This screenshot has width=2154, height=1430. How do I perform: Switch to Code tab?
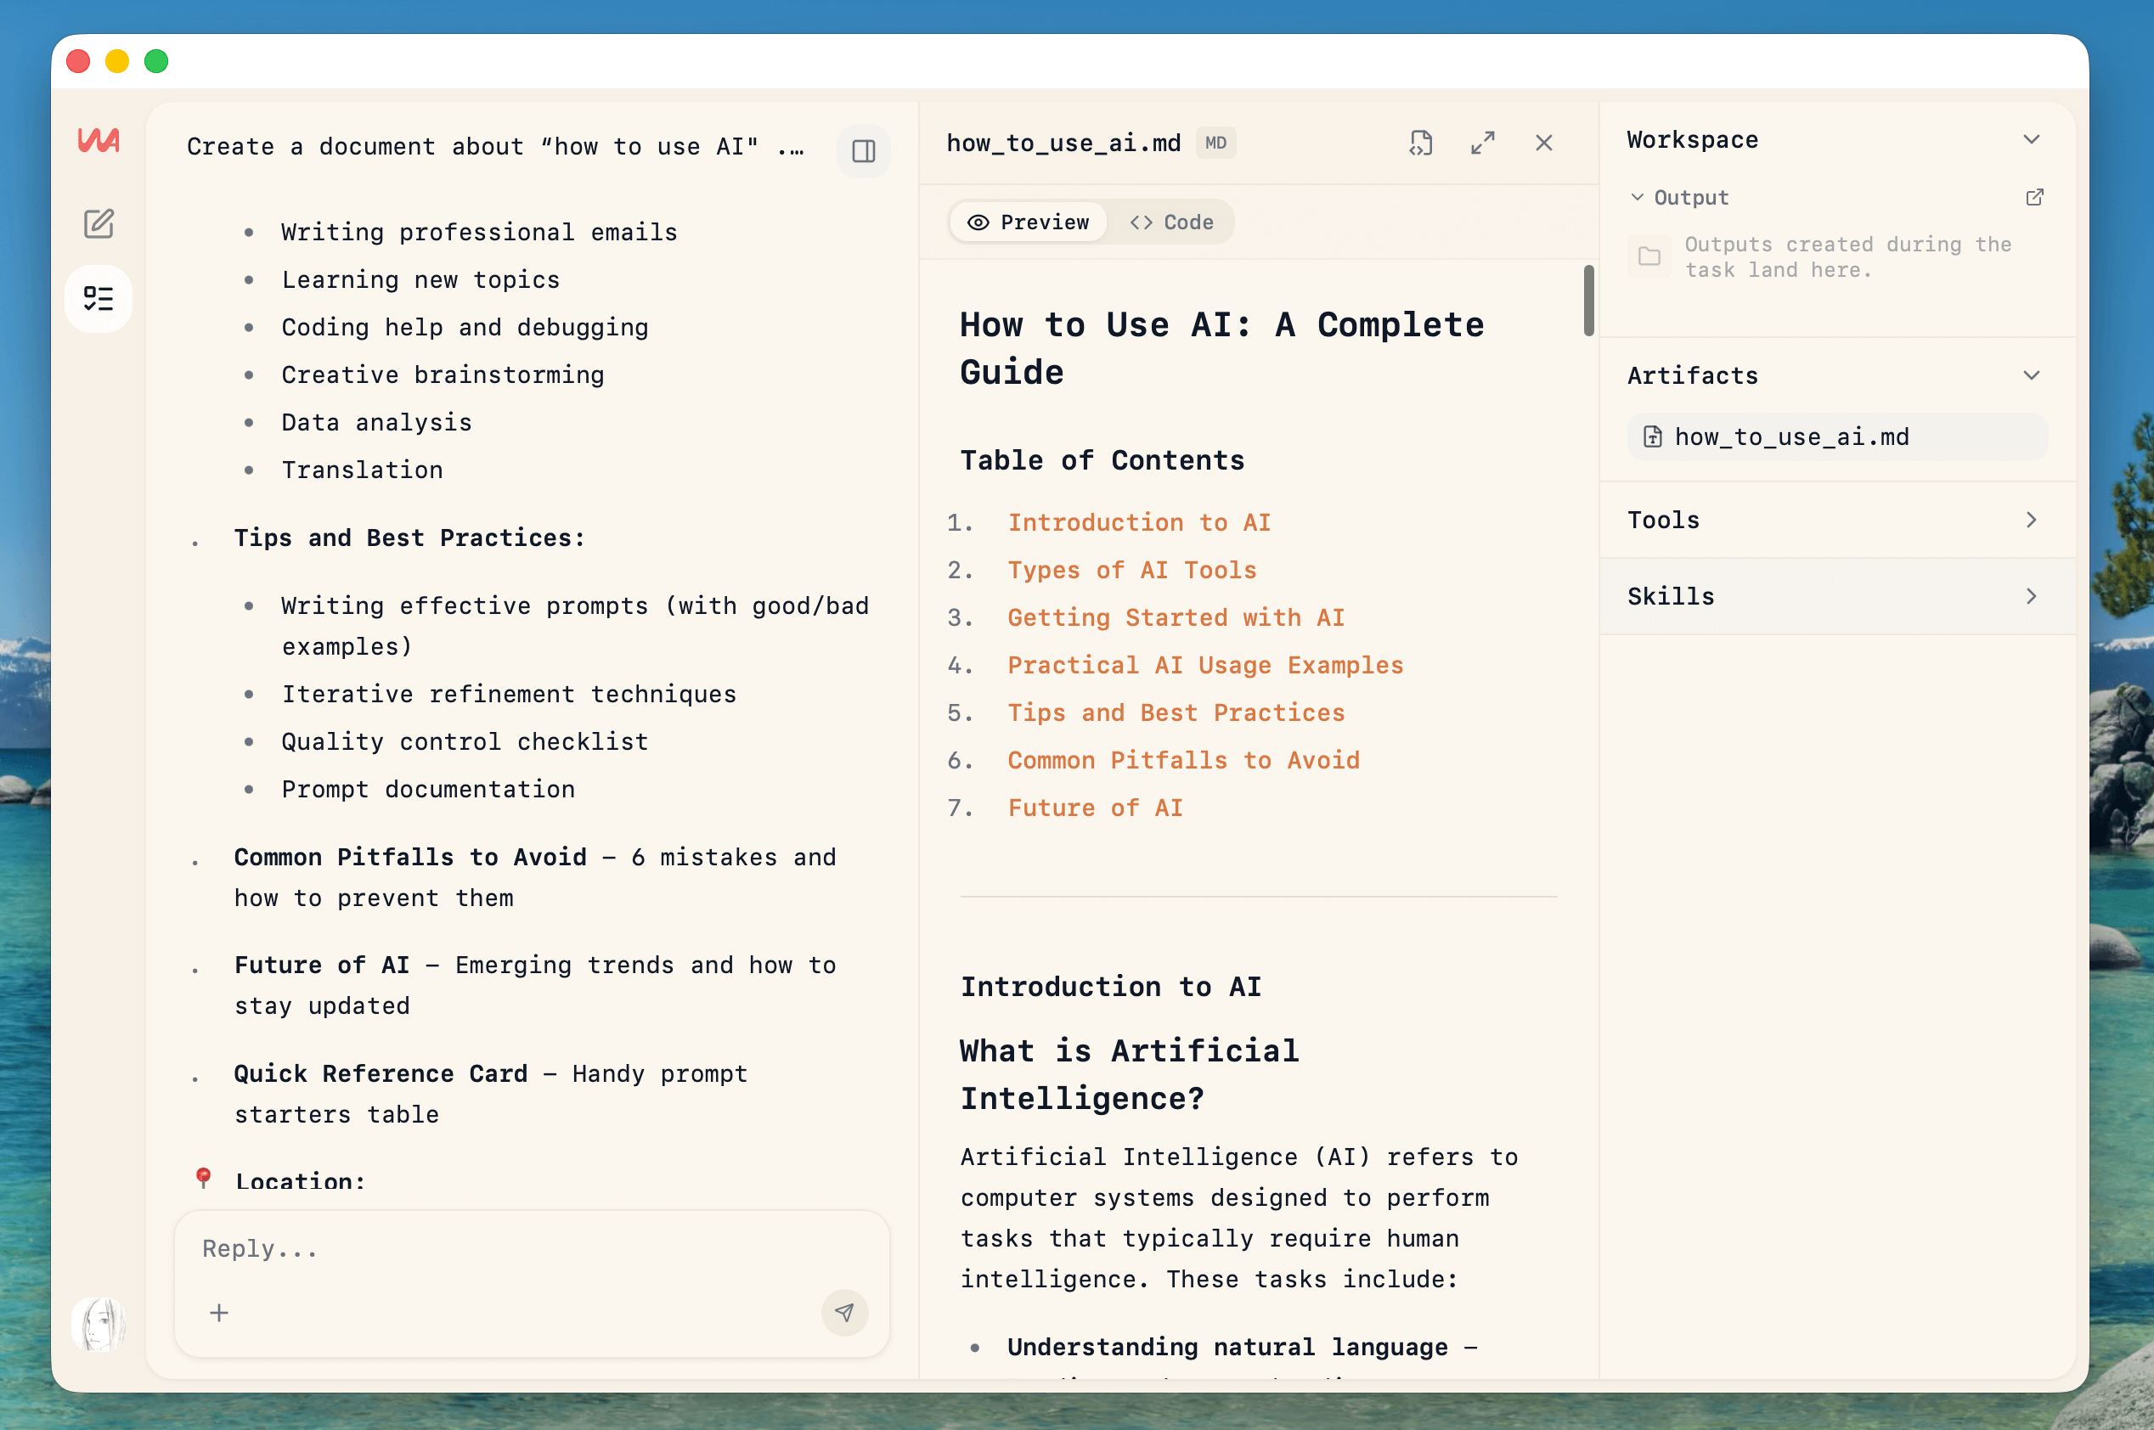[x=1172, y=222]
